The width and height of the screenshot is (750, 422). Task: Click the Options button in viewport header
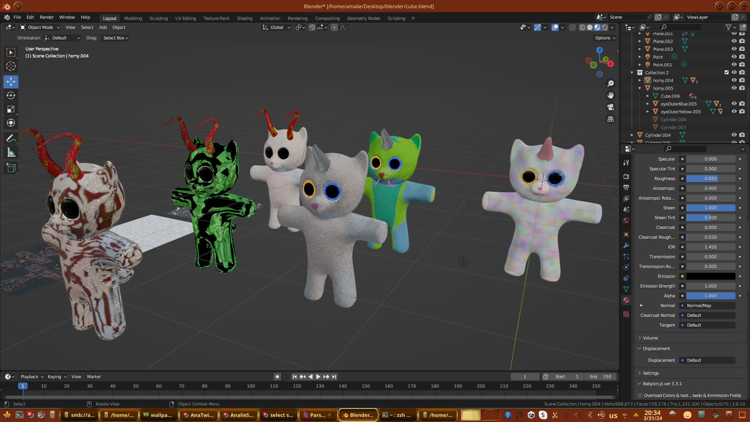pyautogui.click(x=605, y=38)
